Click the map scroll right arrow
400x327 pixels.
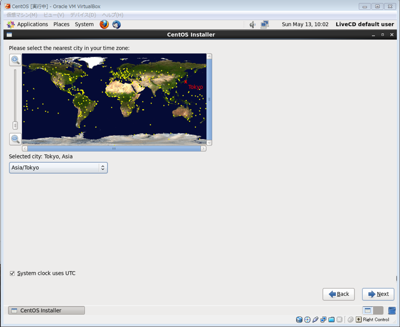tap(203, 148)
